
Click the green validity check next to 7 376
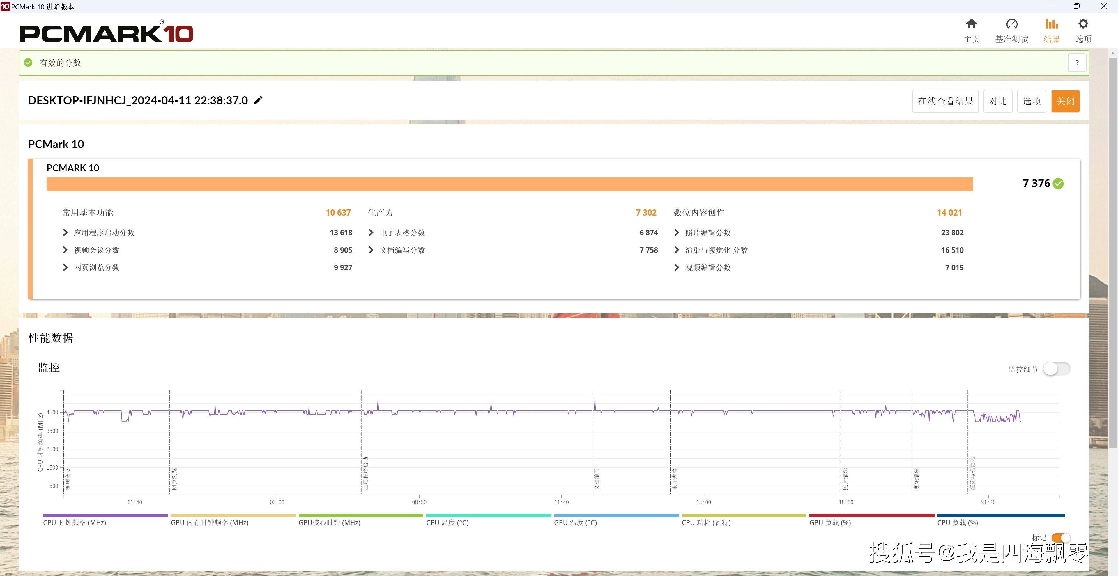pyautogui.click(x=1059, y=184)
